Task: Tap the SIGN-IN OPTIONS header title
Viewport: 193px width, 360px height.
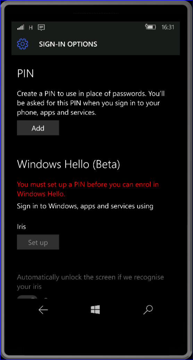Action: click(x=68, y=44)
